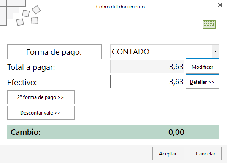The height and width of the screenshot is (163, 227).
Task: Click Modificar to edit the total
Action: [203, 67]
